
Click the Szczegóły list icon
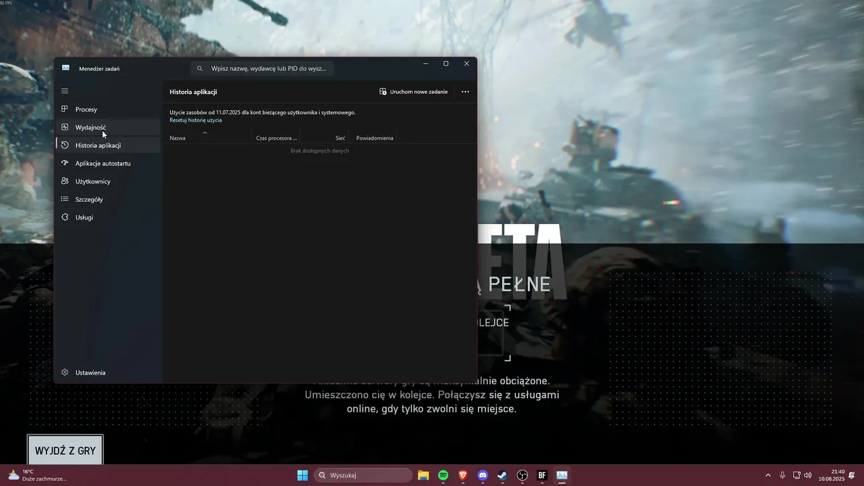pos(65,199)
